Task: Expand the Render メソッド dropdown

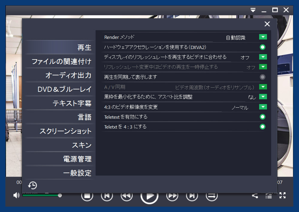Action: (x=263, y=37)
